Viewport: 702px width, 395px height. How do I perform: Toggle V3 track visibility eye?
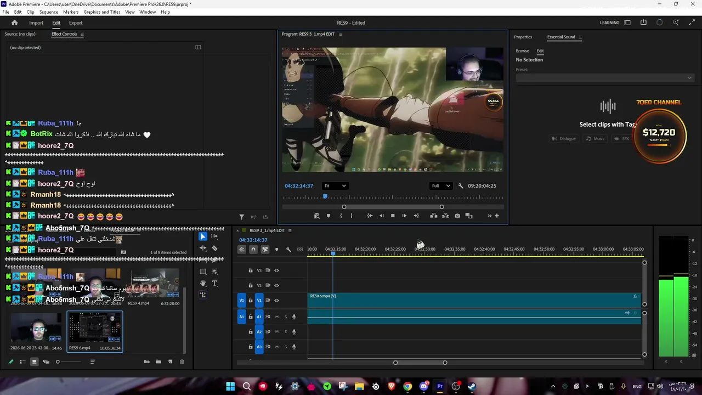276,270
